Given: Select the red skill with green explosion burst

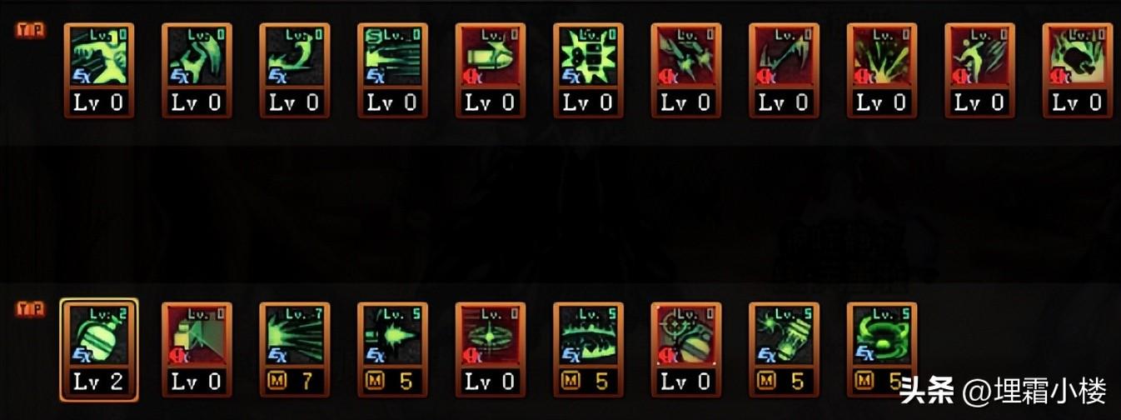Looking at the screenshot, I should 882,69.
